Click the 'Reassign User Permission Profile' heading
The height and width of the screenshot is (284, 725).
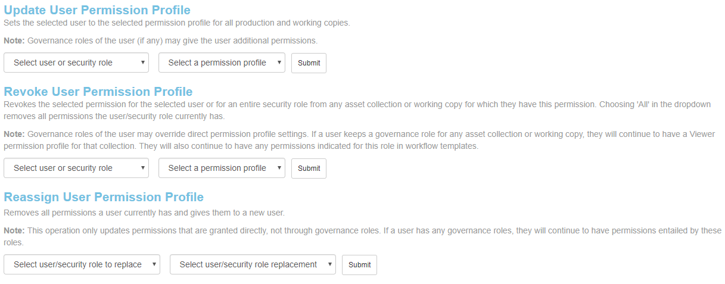pyautogui.click(x=104, y=197)
